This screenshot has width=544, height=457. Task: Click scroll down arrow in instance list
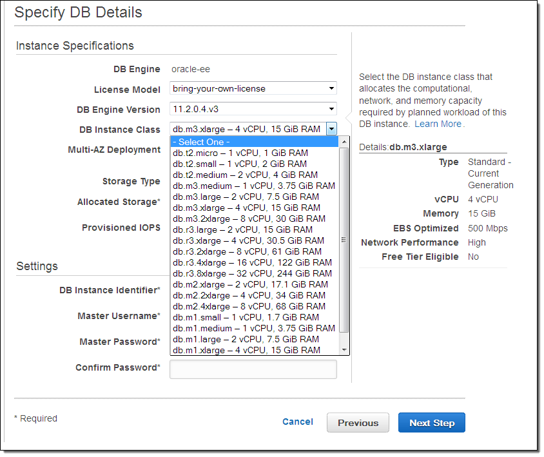[x=344, y=350]
